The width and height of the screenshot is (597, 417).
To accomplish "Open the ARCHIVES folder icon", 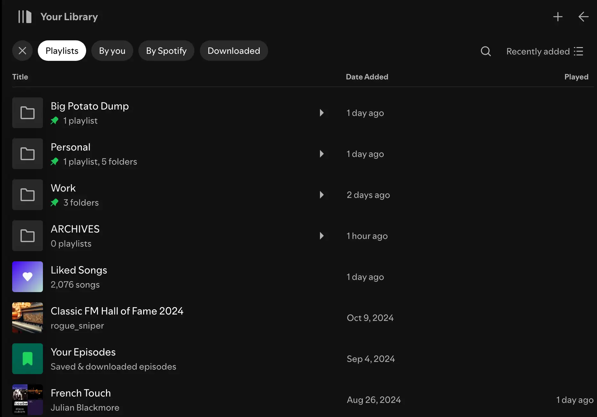I will pos(27,236).
